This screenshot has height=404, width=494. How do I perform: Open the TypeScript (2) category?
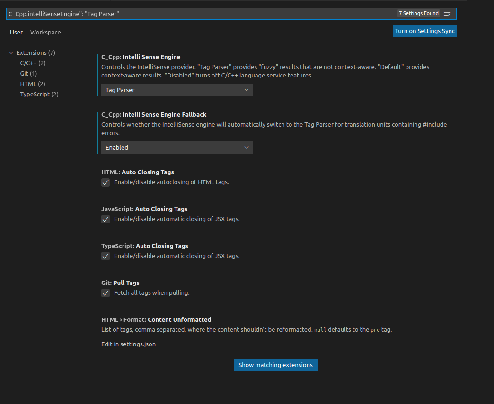pos(39,94)
